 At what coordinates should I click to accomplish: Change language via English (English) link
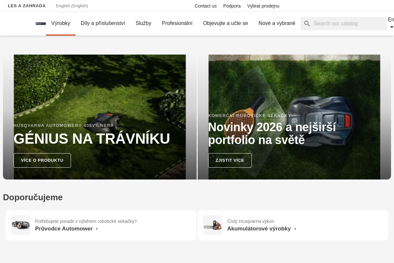pos(72,6)
